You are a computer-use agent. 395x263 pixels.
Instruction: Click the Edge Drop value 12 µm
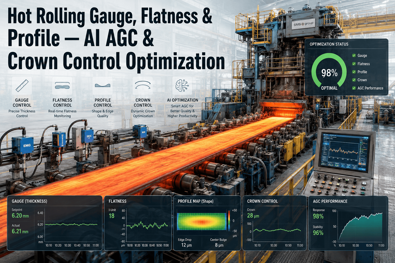(186, 245)
